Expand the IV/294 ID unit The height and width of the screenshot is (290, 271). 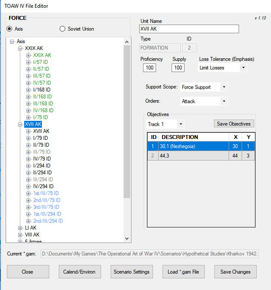tap(28, 186)
